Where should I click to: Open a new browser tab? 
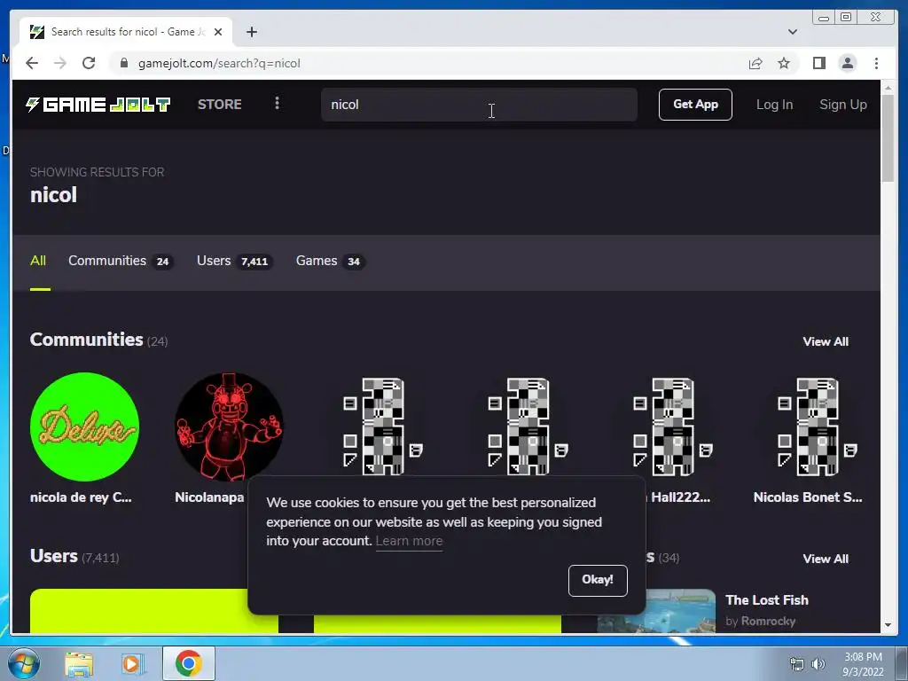click(x=251, y=32)
